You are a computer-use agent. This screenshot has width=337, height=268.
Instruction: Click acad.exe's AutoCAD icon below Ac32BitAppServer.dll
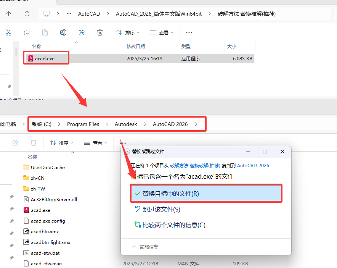coord(26,210)
